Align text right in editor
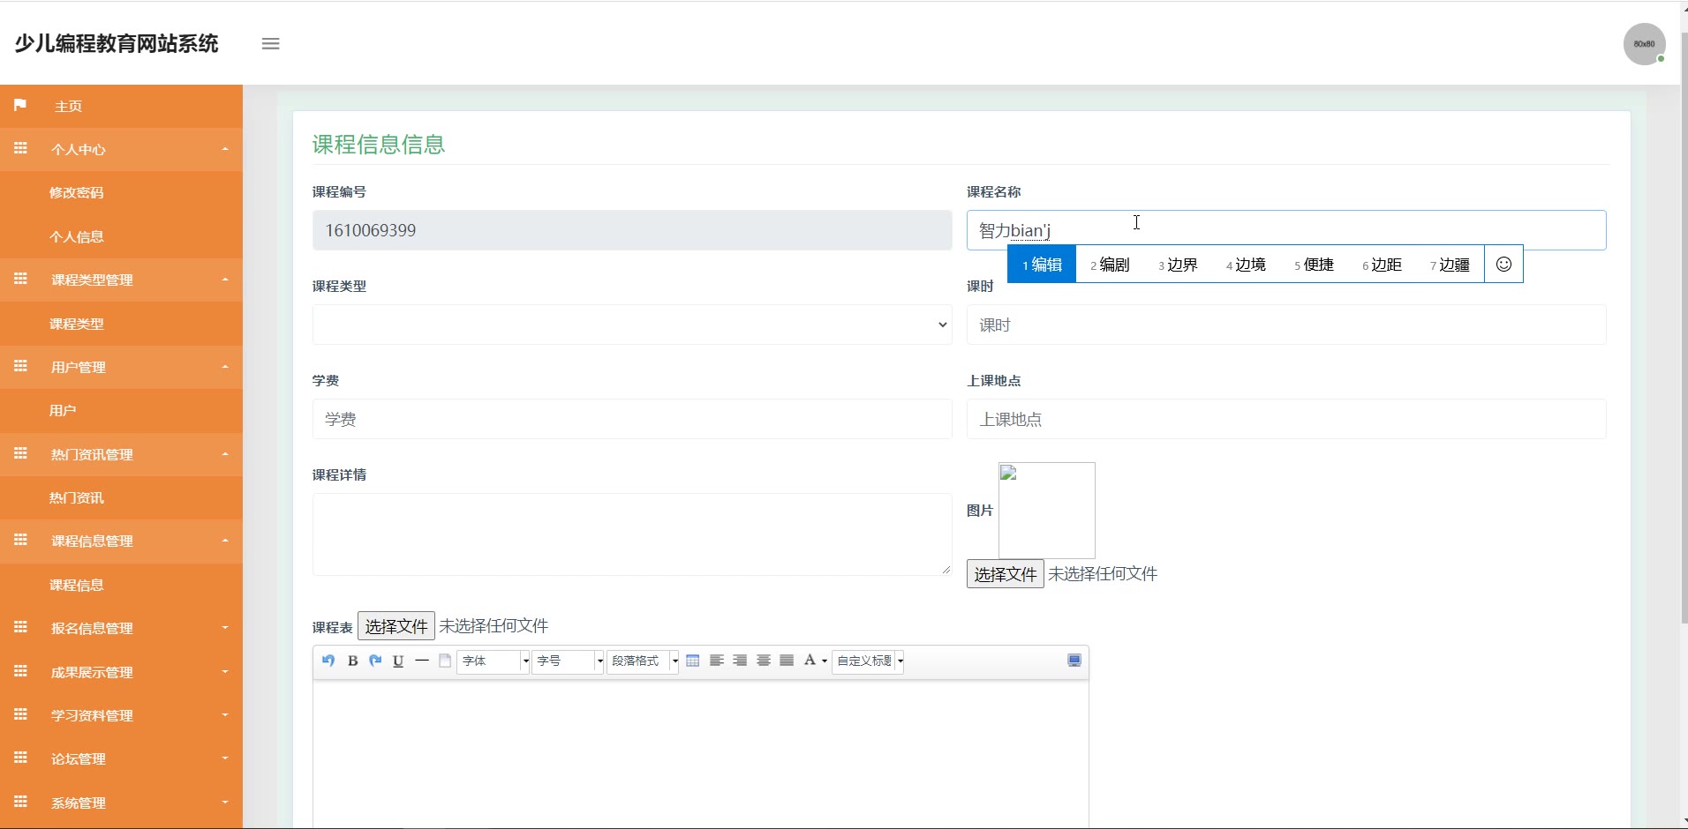 740,661
